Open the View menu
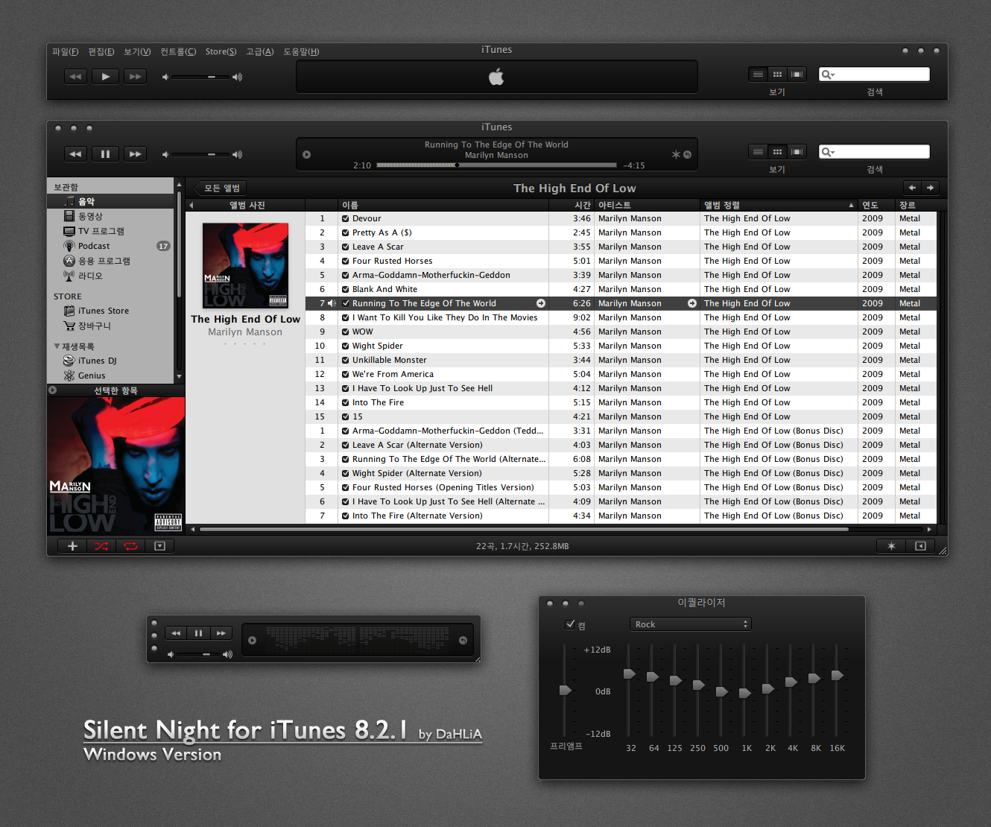The height and width of the screenshot is (827, 991). click(137, 51)
